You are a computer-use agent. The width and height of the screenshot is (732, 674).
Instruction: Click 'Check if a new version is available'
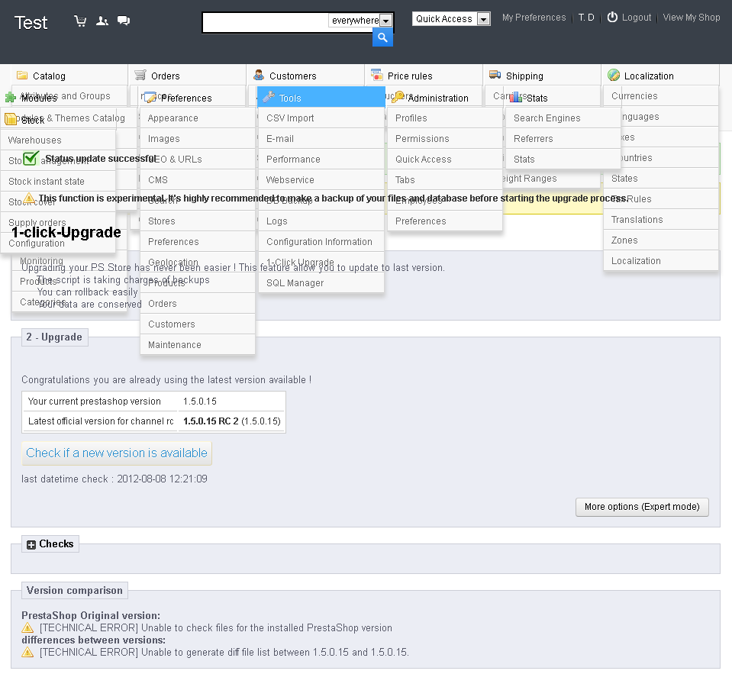(117, 453)
